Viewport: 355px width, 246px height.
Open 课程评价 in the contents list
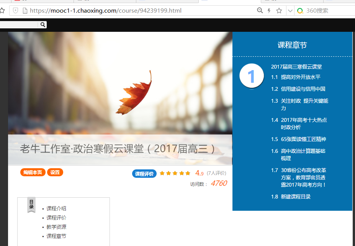tap(56, 218)
